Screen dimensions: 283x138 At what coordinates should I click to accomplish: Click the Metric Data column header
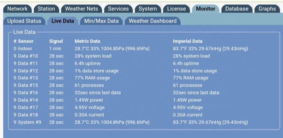(87, 41)
